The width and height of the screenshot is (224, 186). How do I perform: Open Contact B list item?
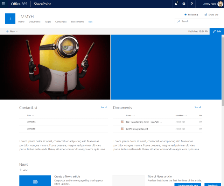31,129
